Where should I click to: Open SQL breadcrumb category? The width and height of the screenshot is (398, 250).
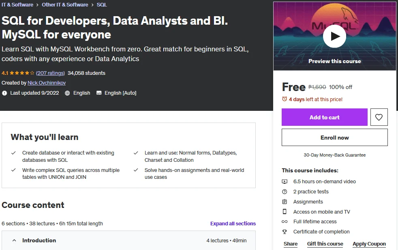pyautogui.click(x=102, y=4)
